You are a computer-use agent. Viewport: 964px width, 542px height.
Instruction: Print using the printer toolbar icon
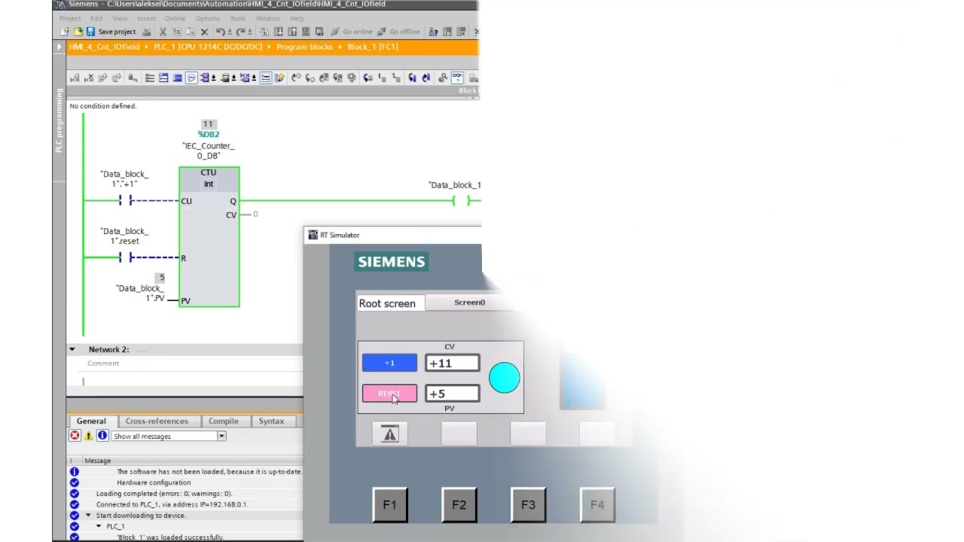[147, 32]
